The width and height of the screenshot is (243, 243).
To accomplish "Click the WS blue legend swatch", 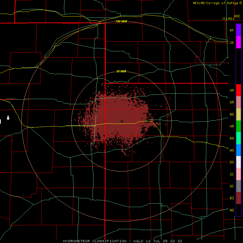I will click(x=238, y=150).
